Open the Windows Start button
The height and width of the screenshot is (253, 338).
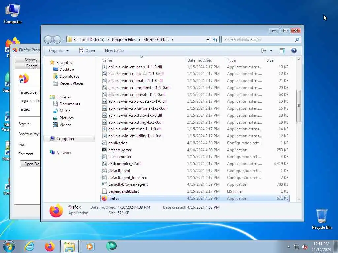pyautogui.click(x=9, y=246)
